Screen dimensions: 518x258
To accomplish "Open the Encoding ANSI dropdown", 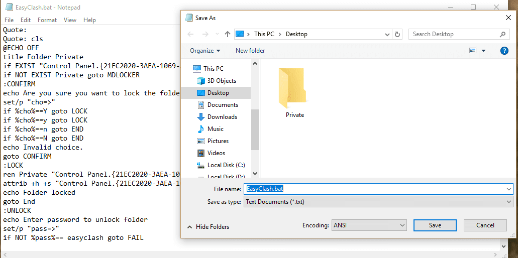I will (x=369, y=225).
